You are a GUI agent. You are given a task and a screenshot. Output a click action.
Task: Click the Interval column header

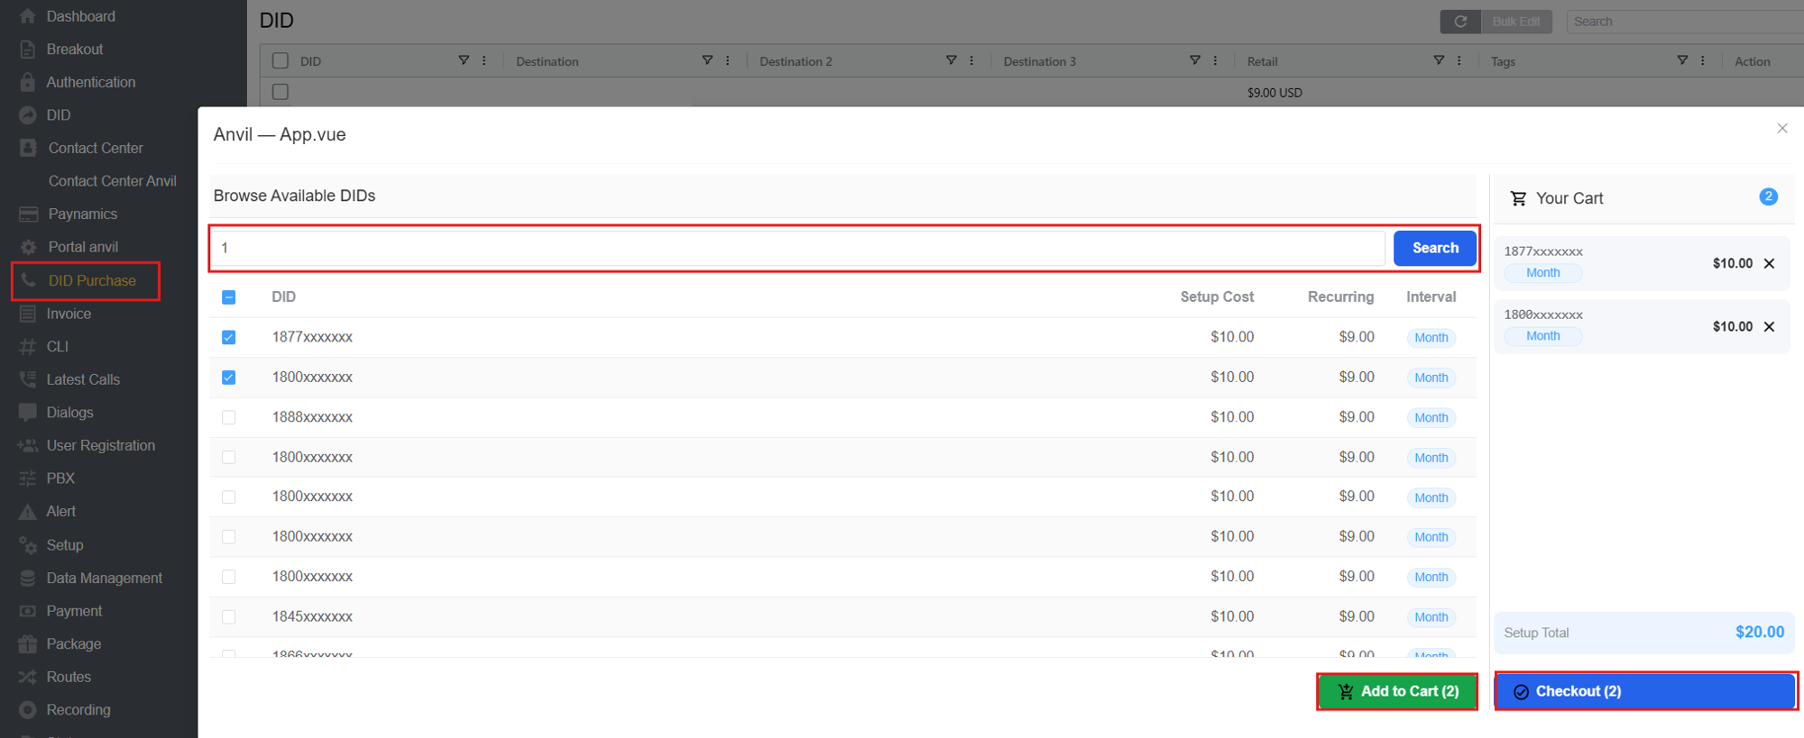(1431, 296)
